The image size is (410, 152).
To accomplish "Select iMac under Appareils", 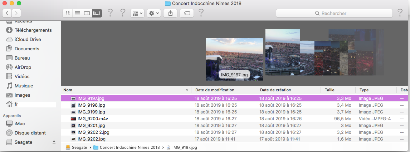I will (x=20, y=123).
